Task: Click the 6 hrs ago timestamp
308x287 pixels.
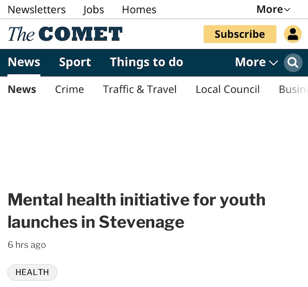Action: 27,245
